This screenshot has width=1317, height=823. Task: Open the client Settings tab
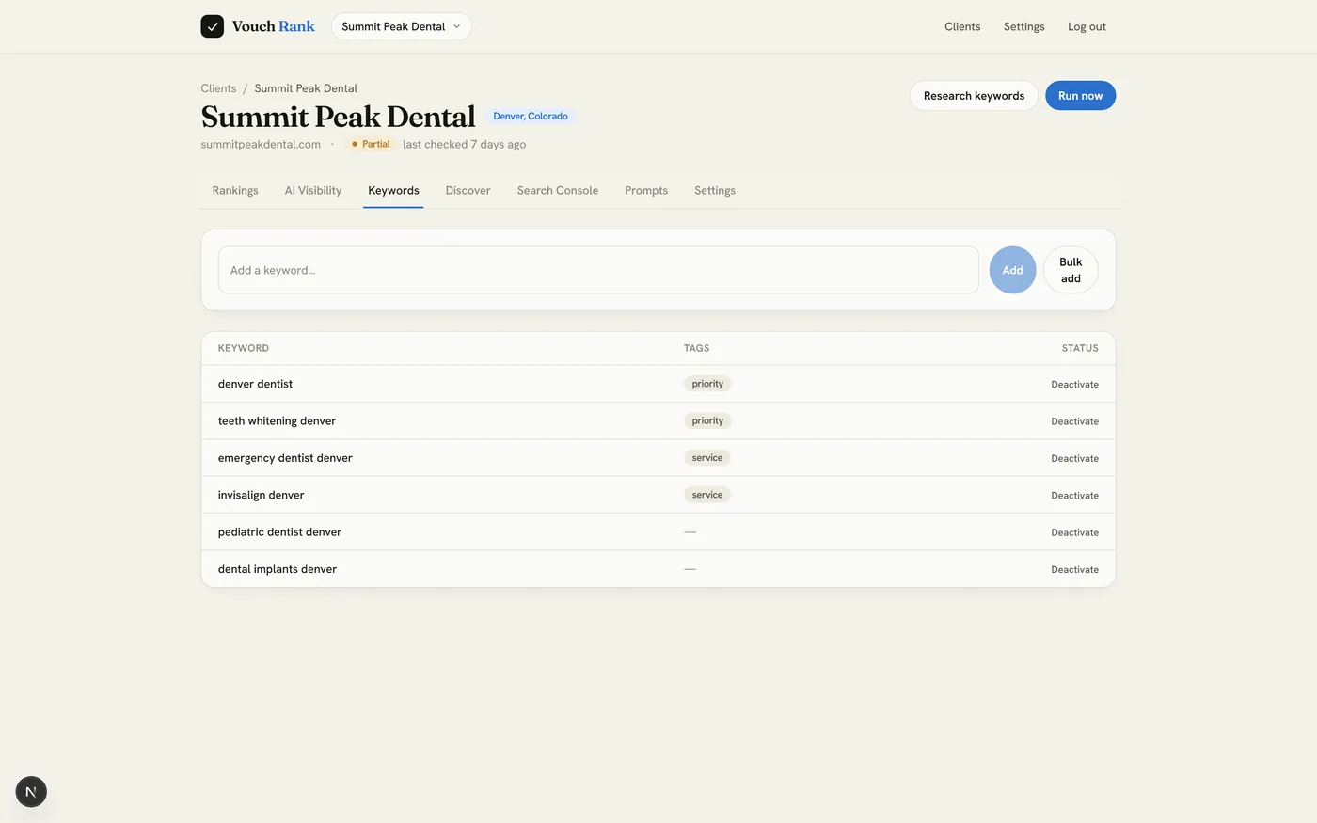(x=715, y=190)
